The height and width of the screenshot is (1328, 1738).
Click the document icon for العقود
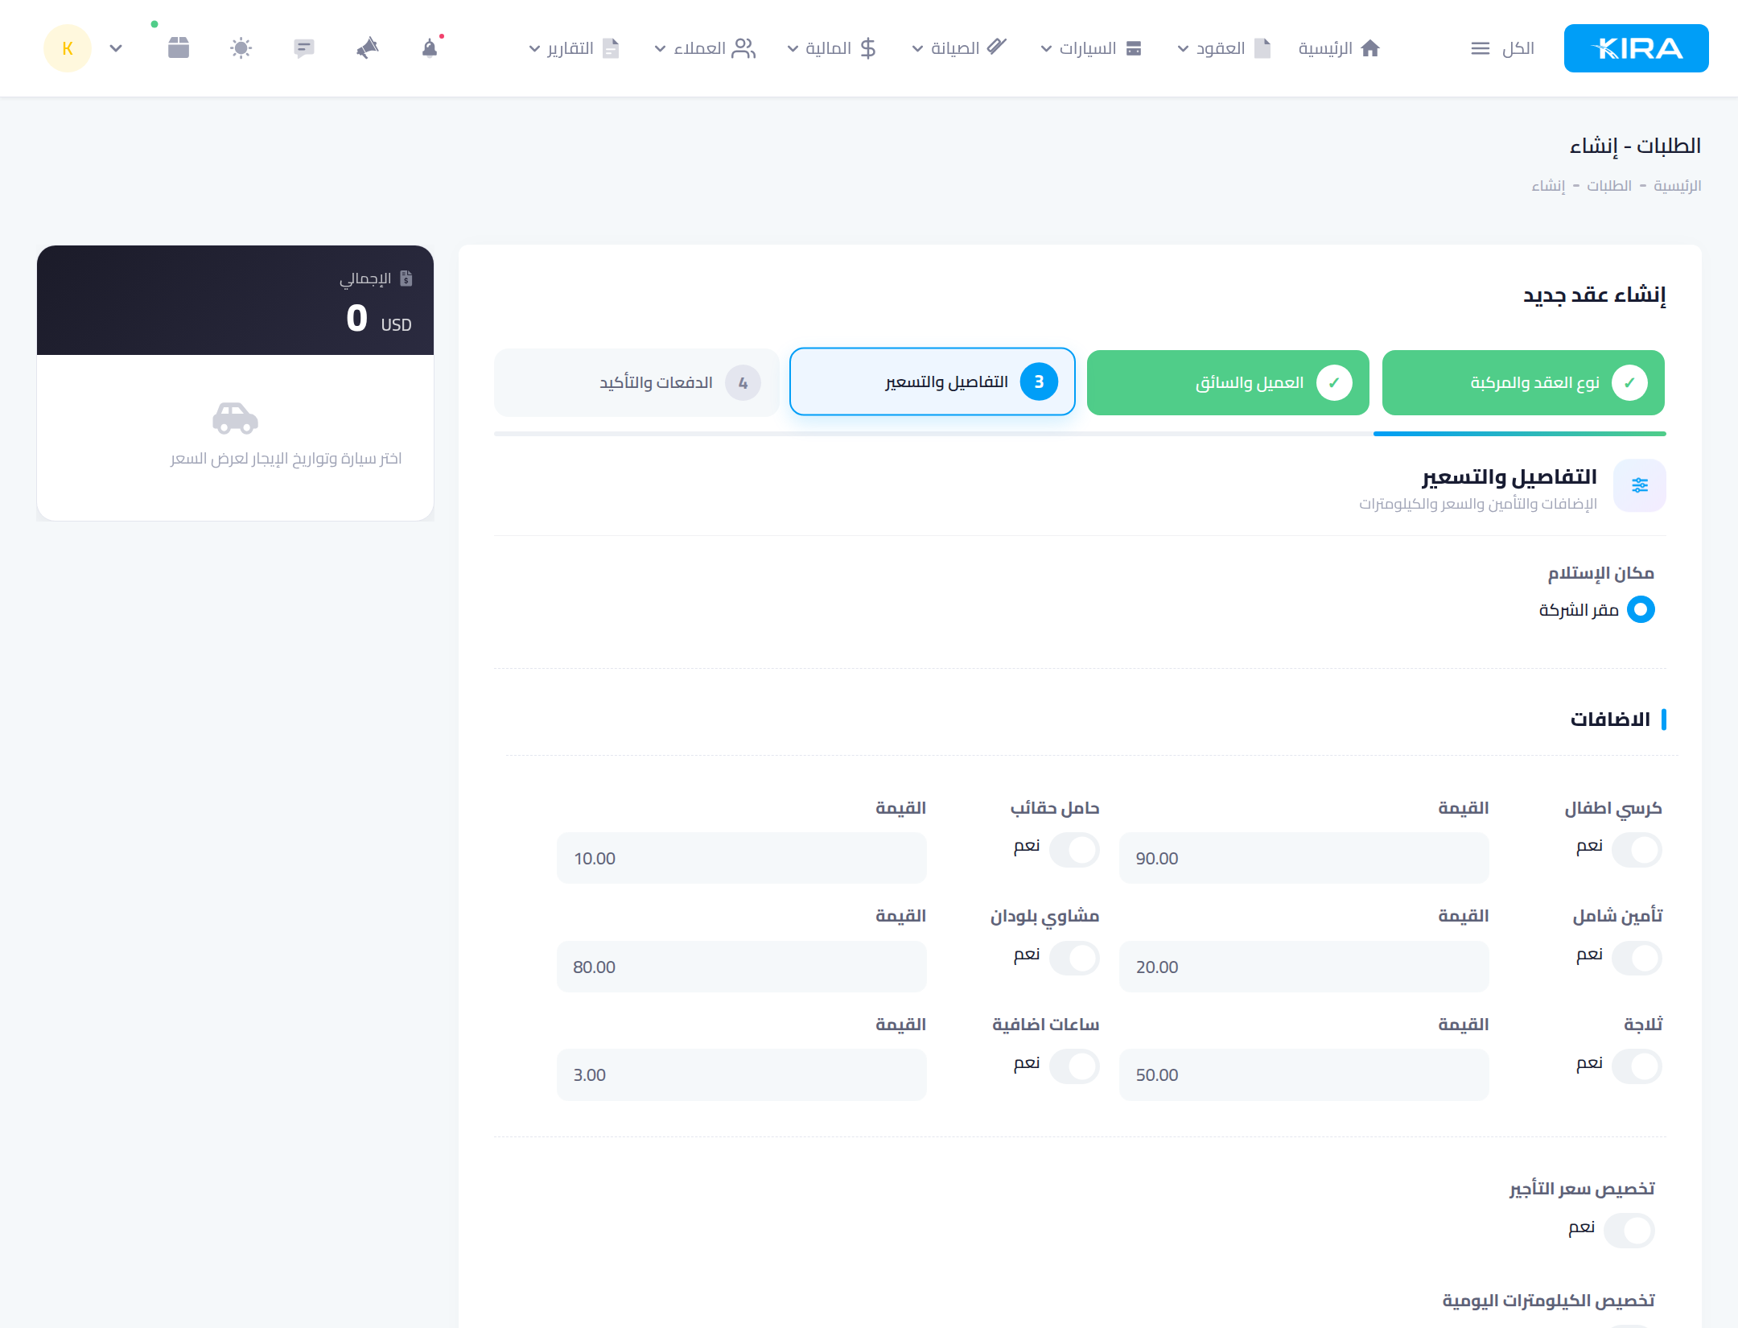(x=1262, y=48)
